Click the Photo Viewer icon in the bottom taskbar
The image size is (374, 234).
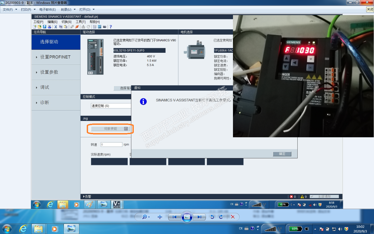click(x=71, y=229)
